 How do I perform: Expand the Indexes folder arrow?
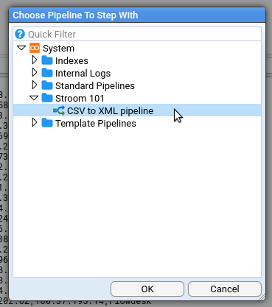point(35,60)
